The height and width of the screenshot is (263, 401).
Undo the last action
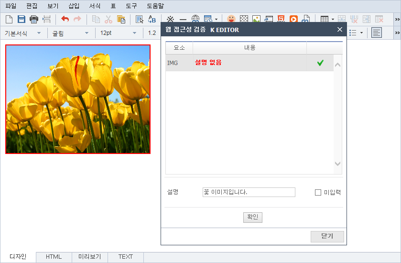pos(65,19)
